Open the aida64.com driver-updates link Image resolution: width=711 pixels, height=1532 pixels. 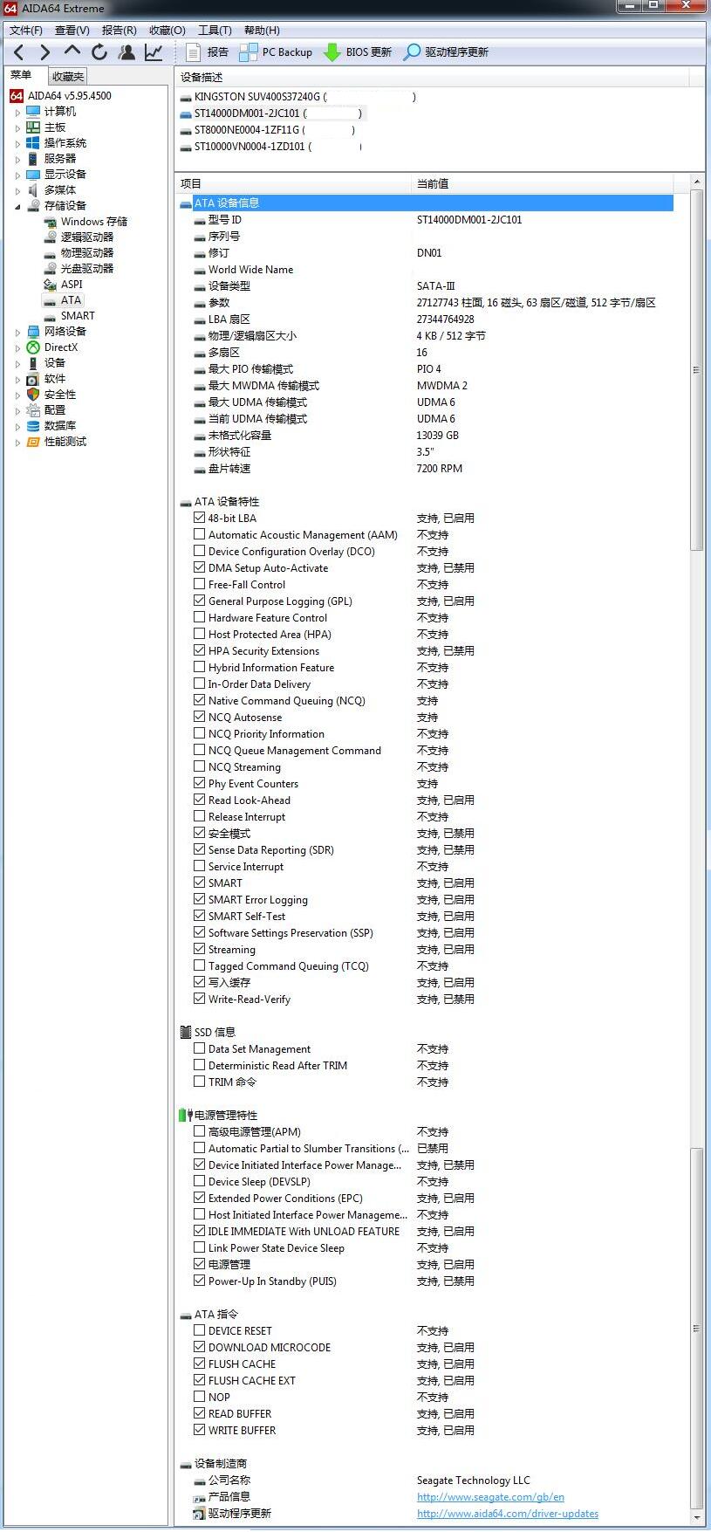(507, 1513)
